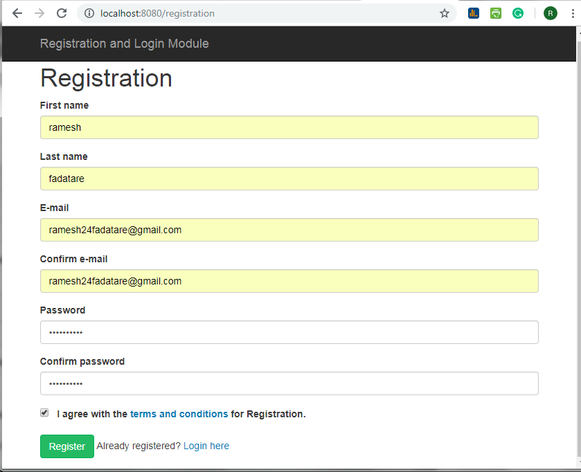
Task: Open the Grammarly extension
Action: 518,13
